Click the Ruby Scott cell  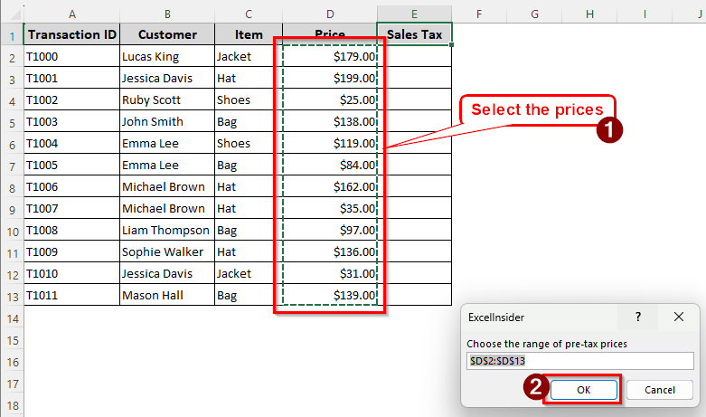click(x=167, y=100)
